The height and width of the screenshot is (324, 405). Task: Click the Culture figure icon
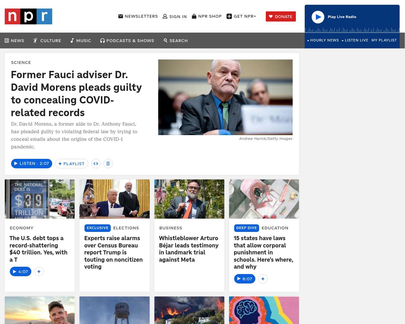coord(35,40)
